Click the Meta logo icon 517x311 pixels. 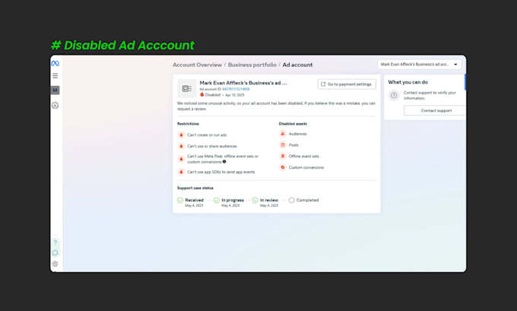coord(55,63)
